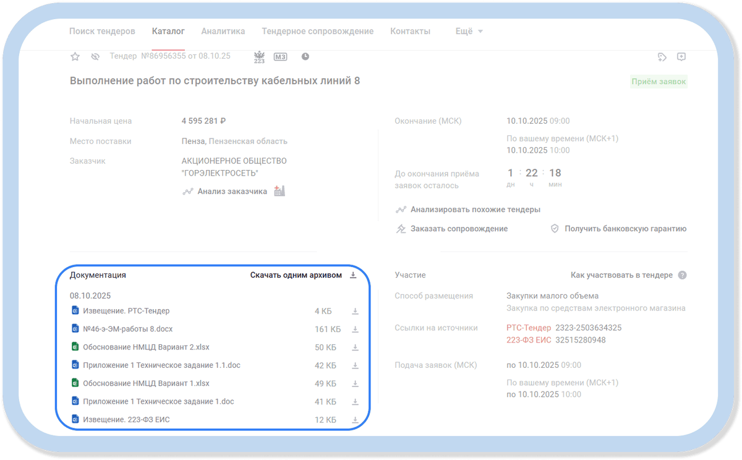Click the МЗ badge icon
The image size is (742, 460).
click(281, 56)
